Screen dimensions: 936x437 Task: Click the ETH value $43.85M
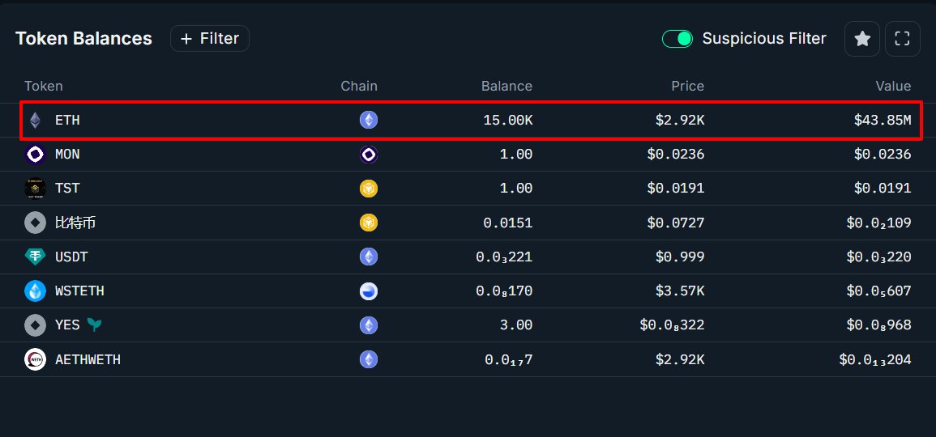point(882,121)
